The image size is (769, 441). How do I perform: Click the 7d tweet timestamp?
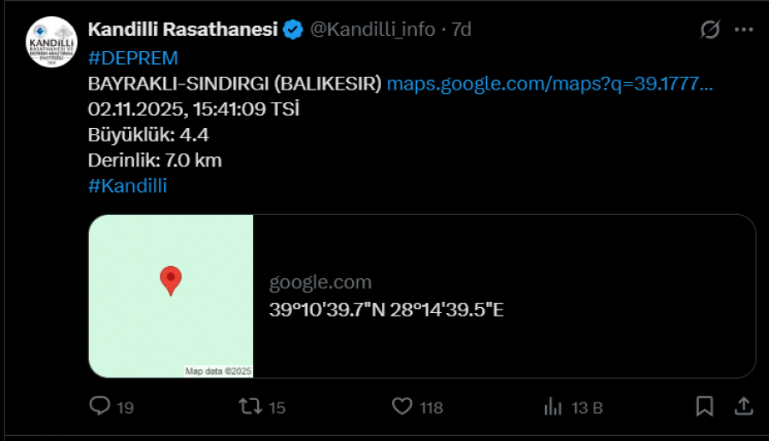coord(461,30)
